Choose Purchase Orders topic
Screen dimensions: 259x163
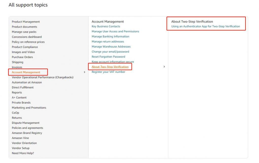point(22,57)
